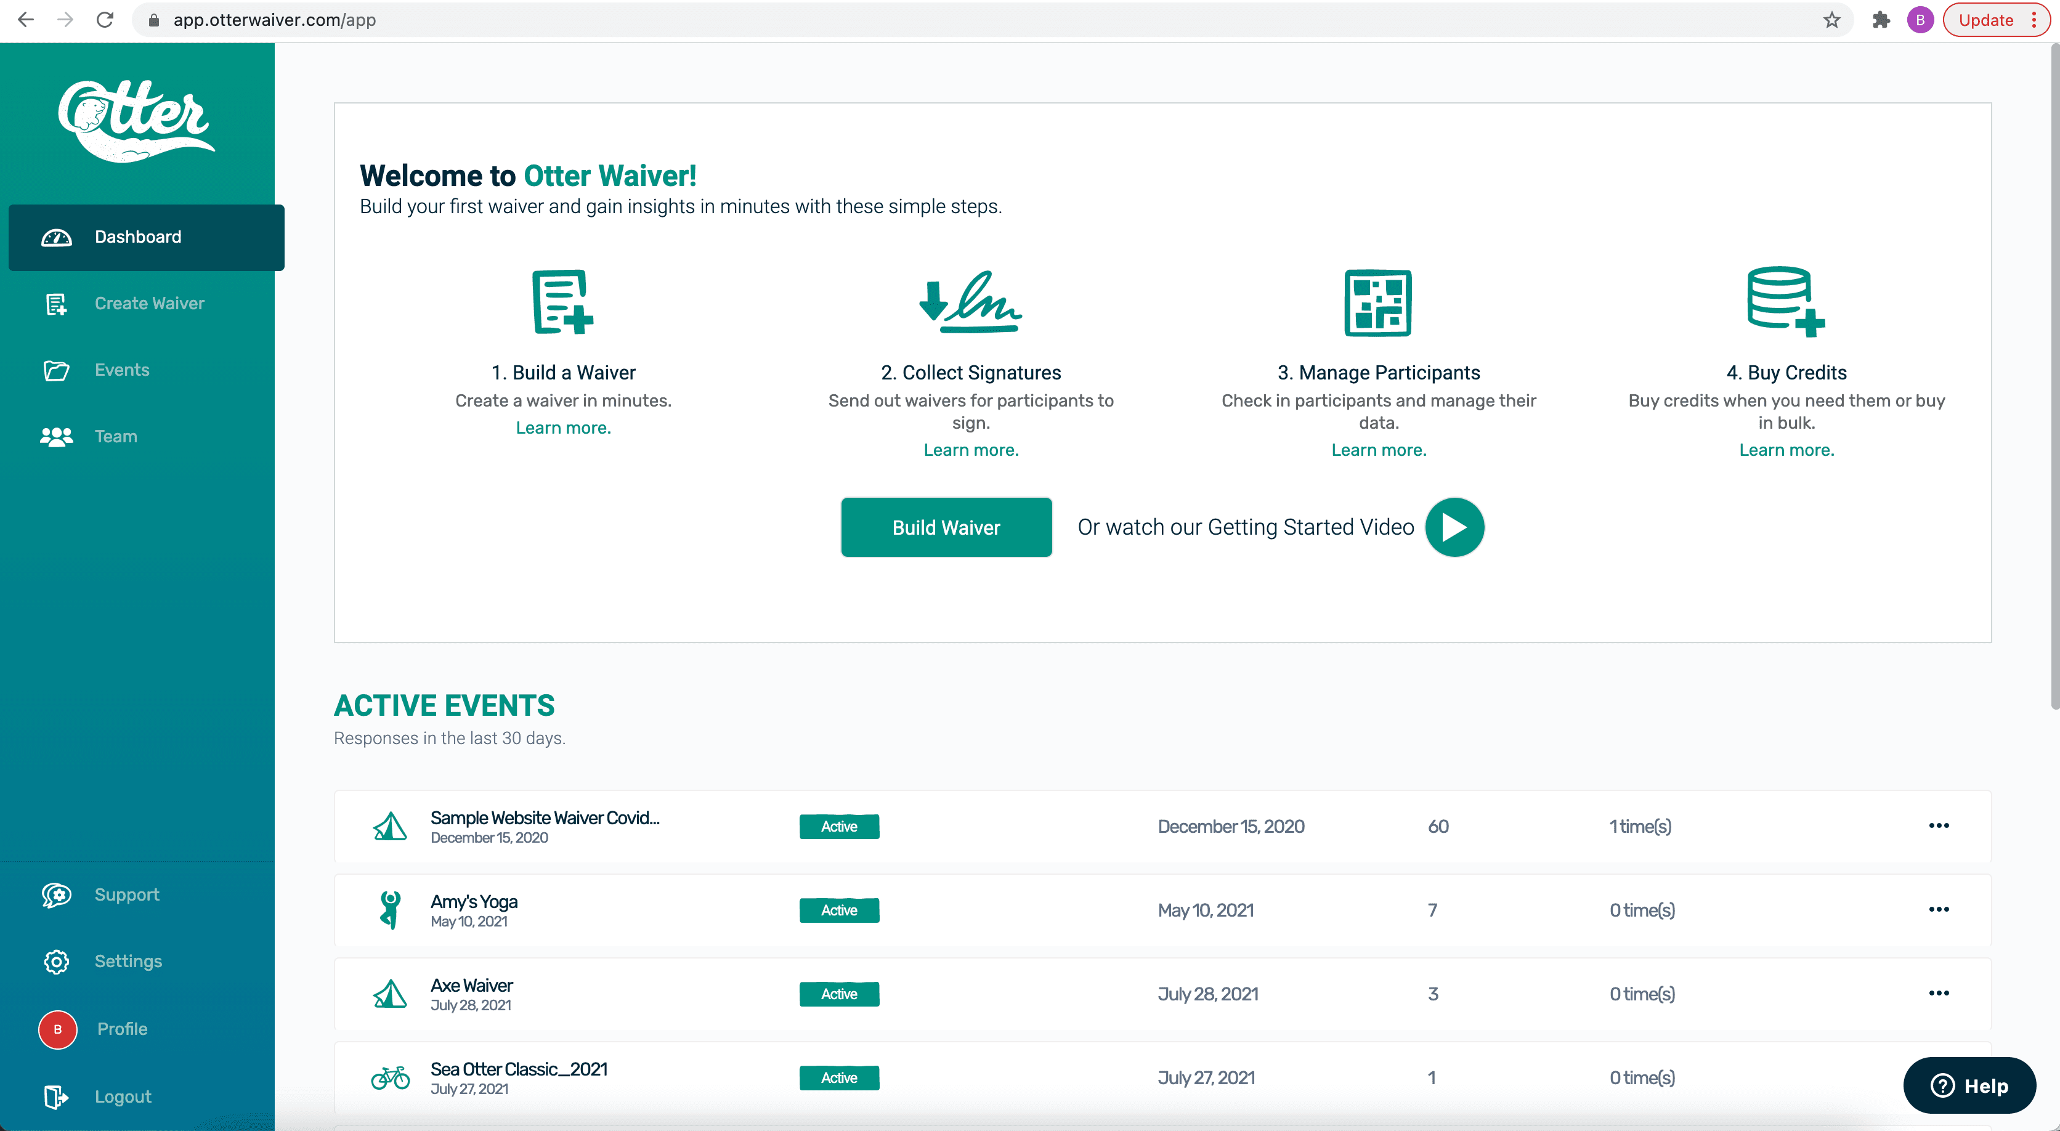This screenshot has width=2060, height=1131.
Task: Go to Events in the sidebar
Action: pyautogui.click(x=123, y=370)
